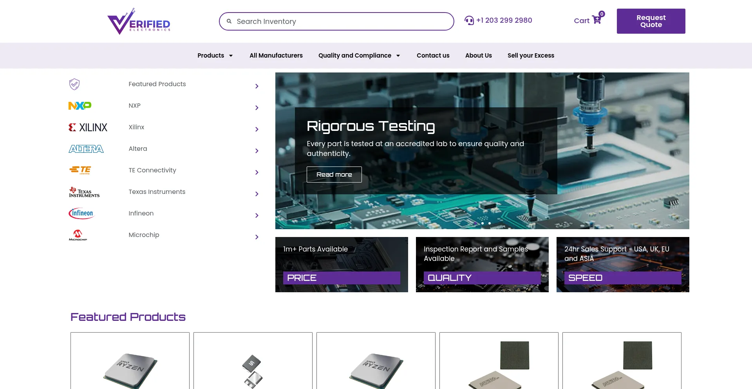752x389 pixels.
Task: Click the Featured Products shield icon
Action: tap(74, 84)
